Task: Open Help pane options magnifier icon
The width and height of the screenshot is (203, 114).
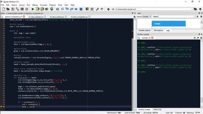Action: [x=201, y=16]
